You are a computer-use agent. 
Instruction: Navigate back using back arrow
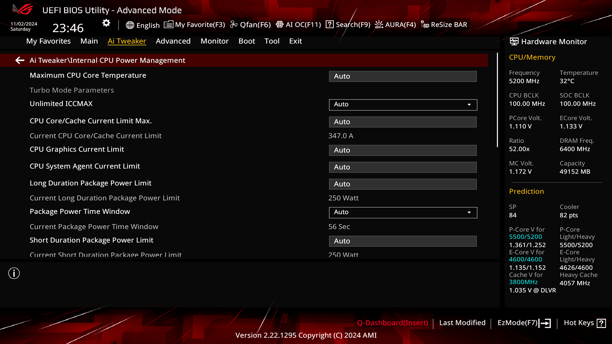20,60
